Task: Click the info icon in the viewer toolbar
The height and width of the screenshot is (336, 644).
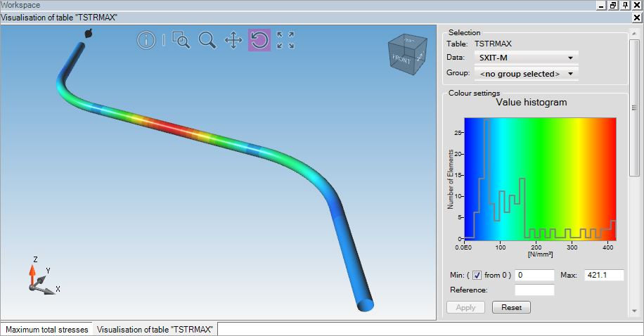Action: [x=146, y=41]
